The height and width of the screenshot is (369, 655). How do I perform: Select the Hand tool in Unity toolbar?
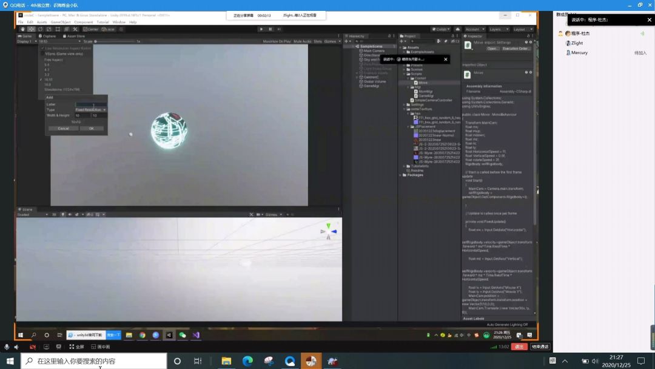(x=23, y=29)
